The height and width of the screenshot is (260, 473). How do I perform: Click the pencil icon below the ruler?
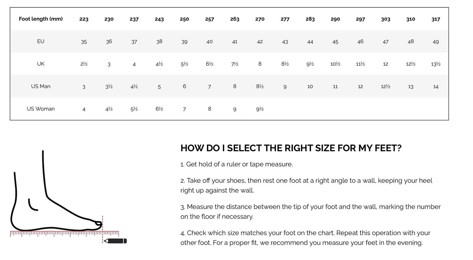tap(115, 241)
